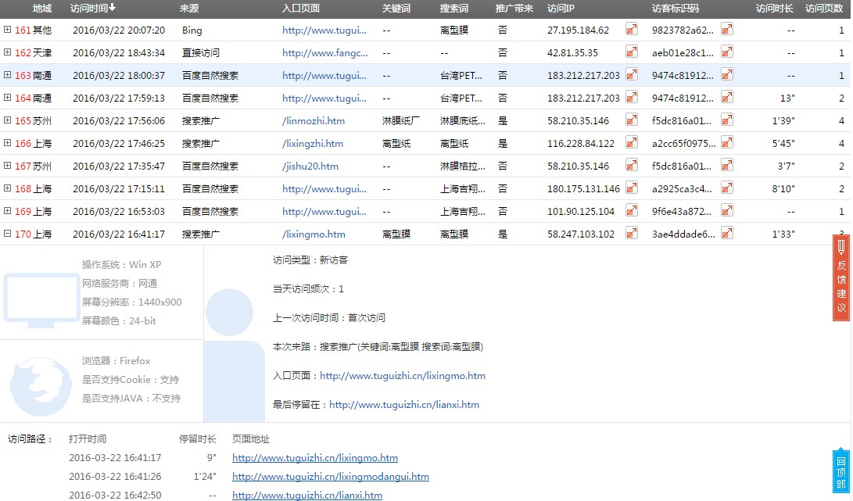Expand record 161 其他 with plus icon
Screen dimensions: 853x501
pos(9,30)
